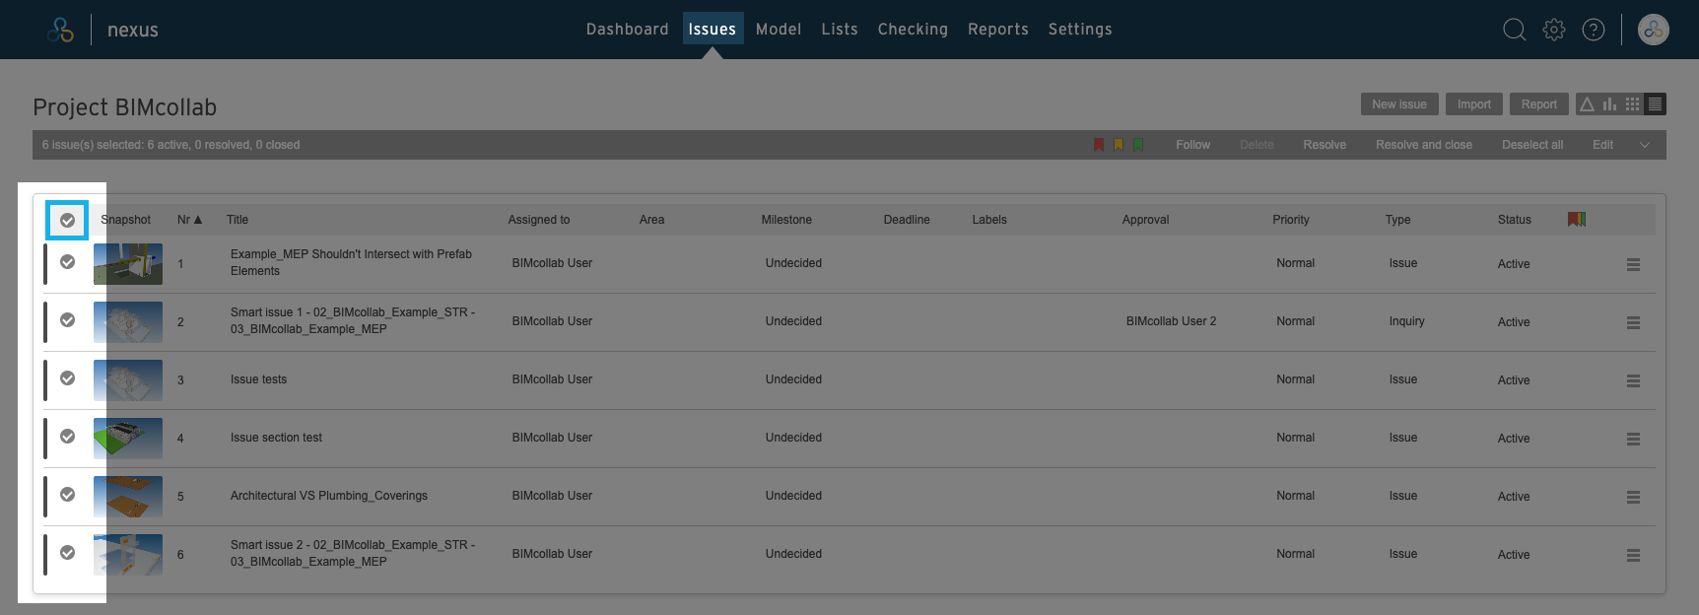Apply yellow flag to selected issues
Screen dimensions: 1699x615
pyautogui.click(x=1119, y=145)
